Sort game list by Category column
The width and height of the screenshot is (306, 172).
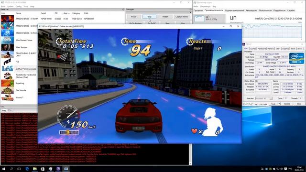76,13
